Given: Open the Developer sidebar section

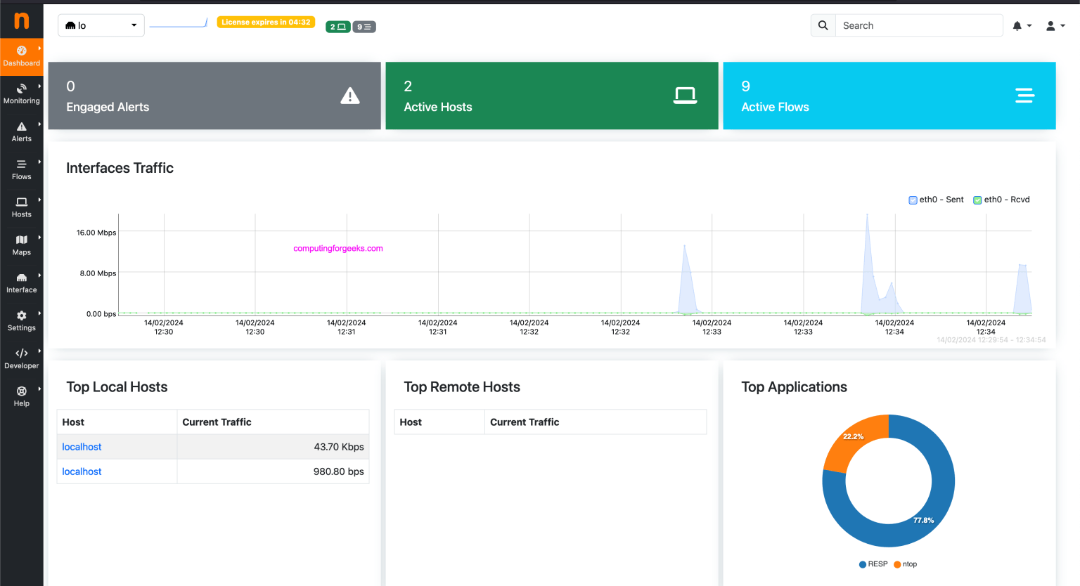Looking at the screenshot, I should tap(22, 358).
